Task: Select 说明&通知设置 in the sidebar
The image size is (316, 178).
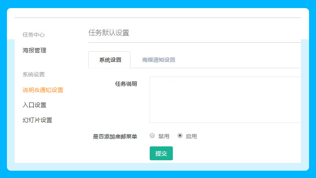Action: pyautogui.click(x=43, y=90)
